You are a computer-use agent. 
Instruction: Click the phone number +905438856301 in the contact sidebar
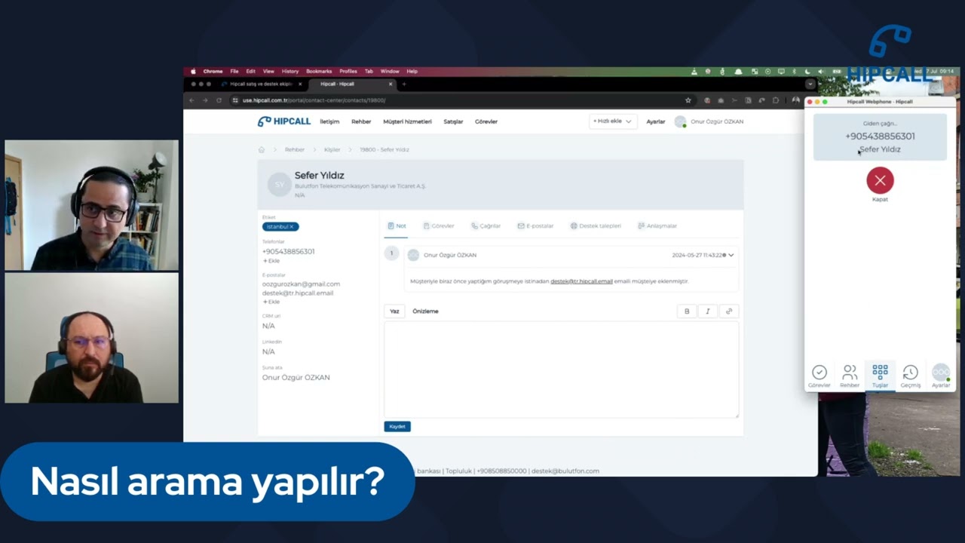click(289, 251)
